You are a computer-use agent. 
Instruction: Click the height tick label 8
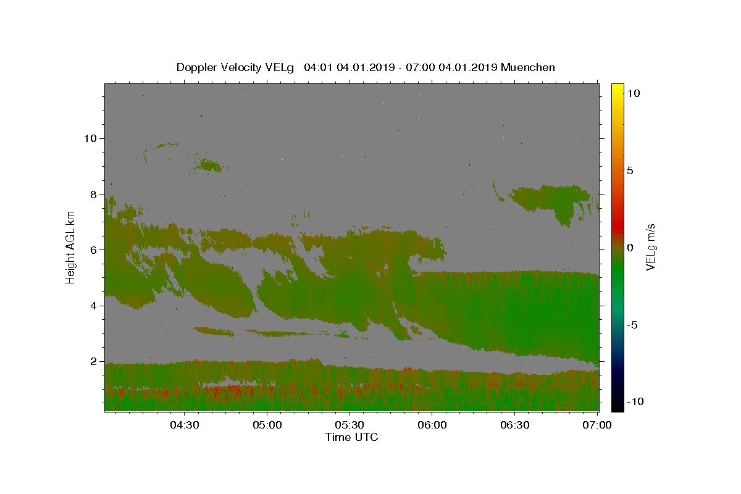[94, 194]
